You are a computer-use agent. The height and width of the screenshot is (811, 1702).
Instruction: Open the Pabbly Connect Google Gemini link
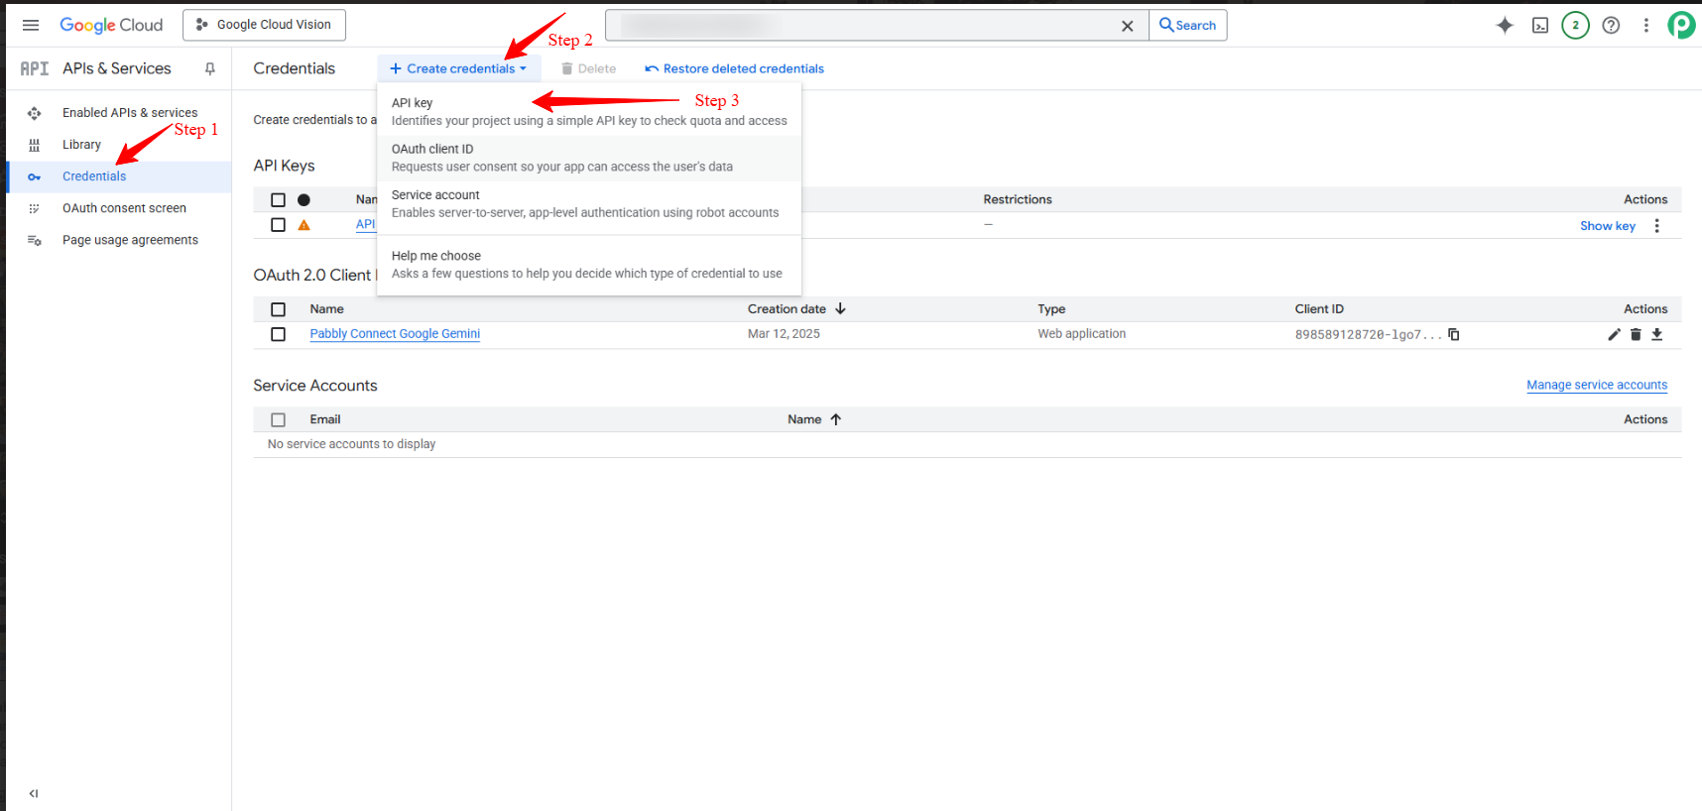point(395,334)
